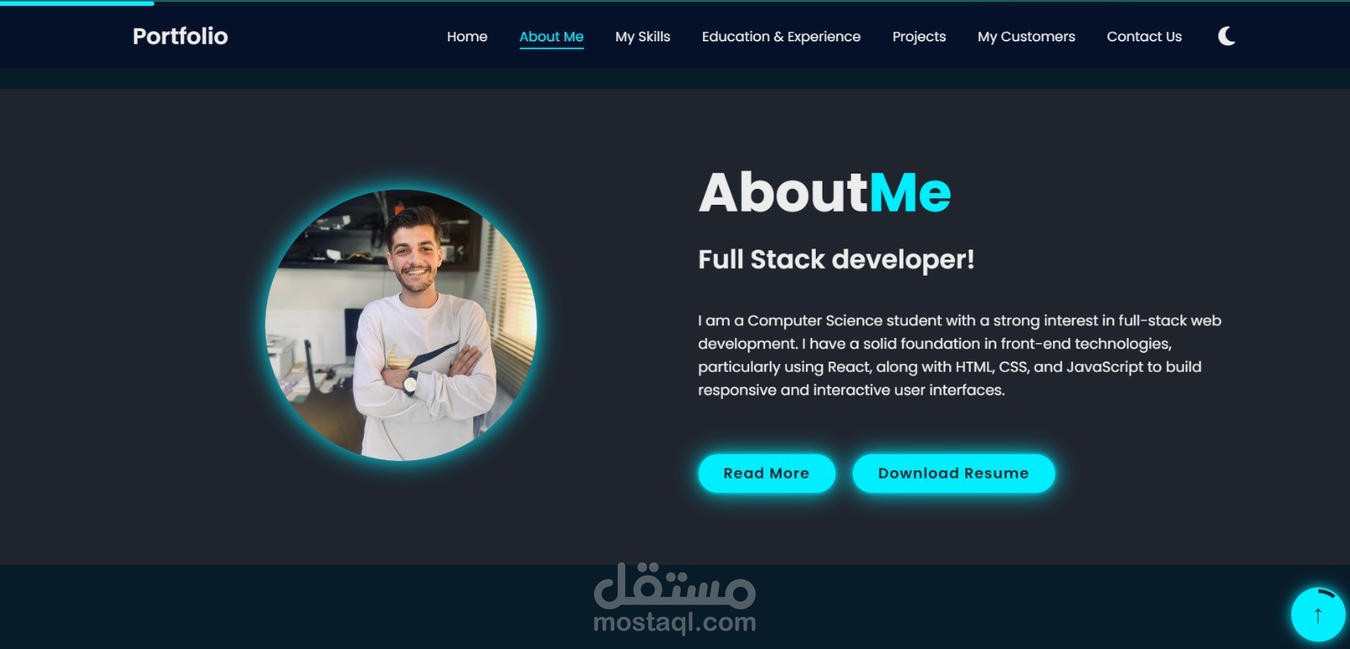The image size is (1350, 649).
Task: Open Education & Experience from the navbar
Action: coord(780,37)
